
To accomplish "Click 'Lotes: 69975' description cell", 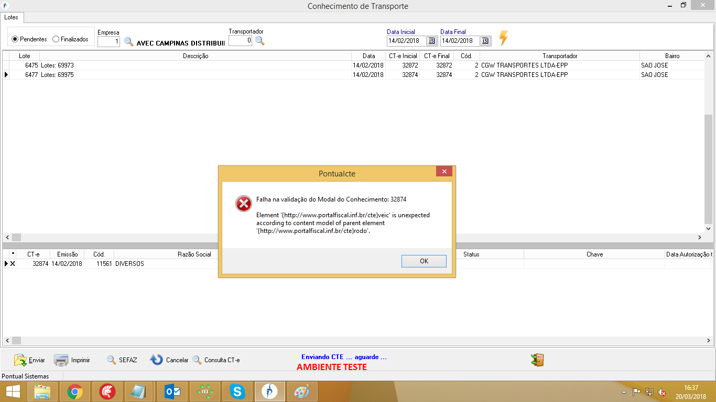I will 195,75.
